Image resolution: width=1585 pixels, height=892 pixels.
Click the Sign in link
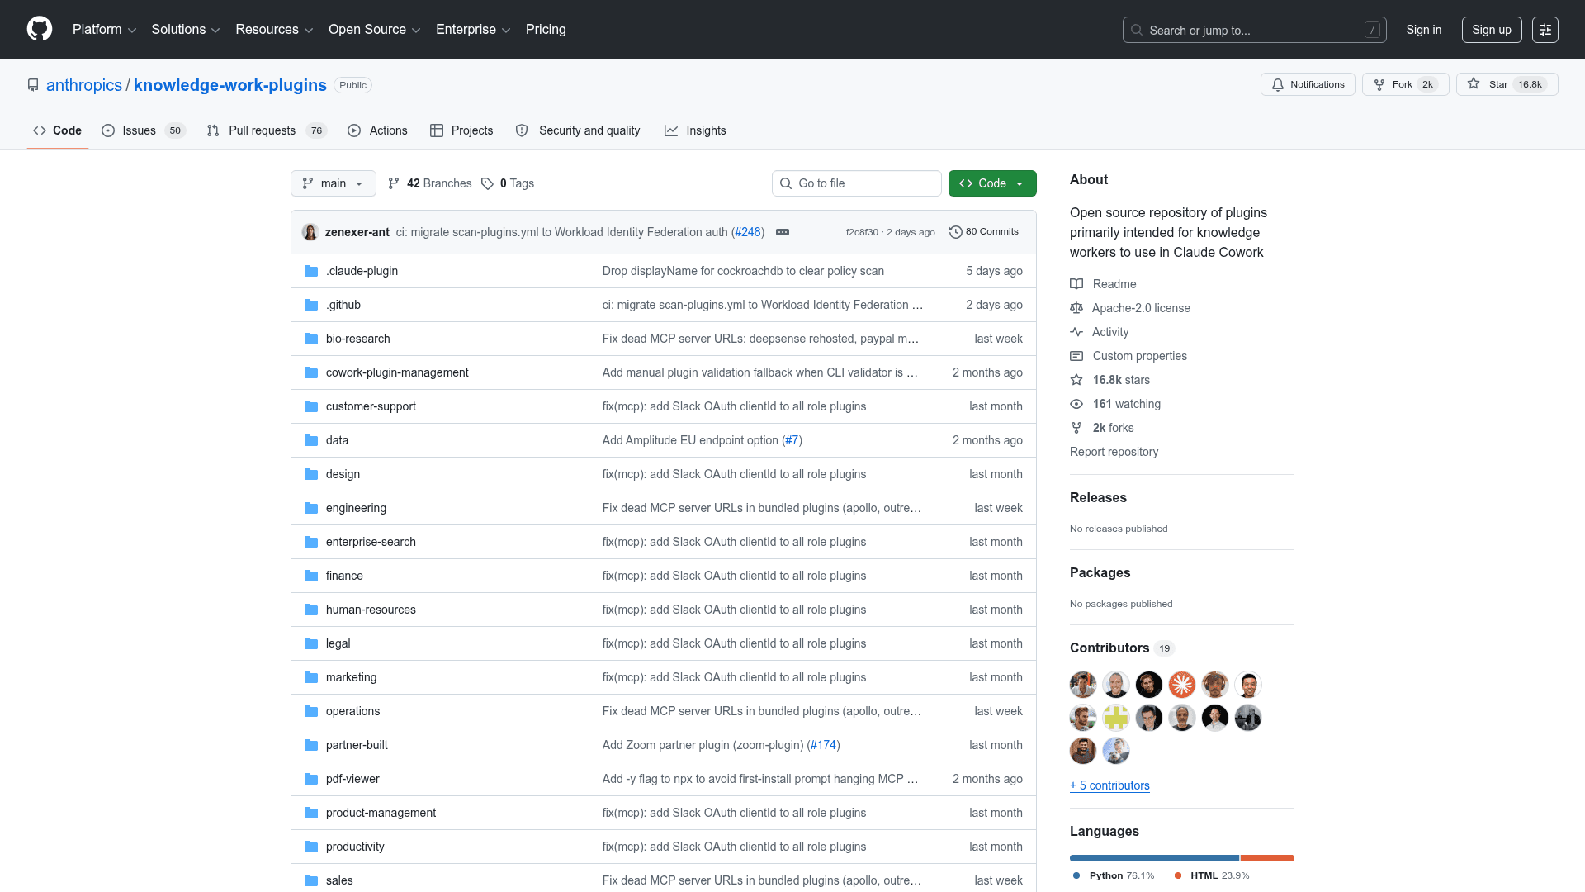coord(1424,30)
